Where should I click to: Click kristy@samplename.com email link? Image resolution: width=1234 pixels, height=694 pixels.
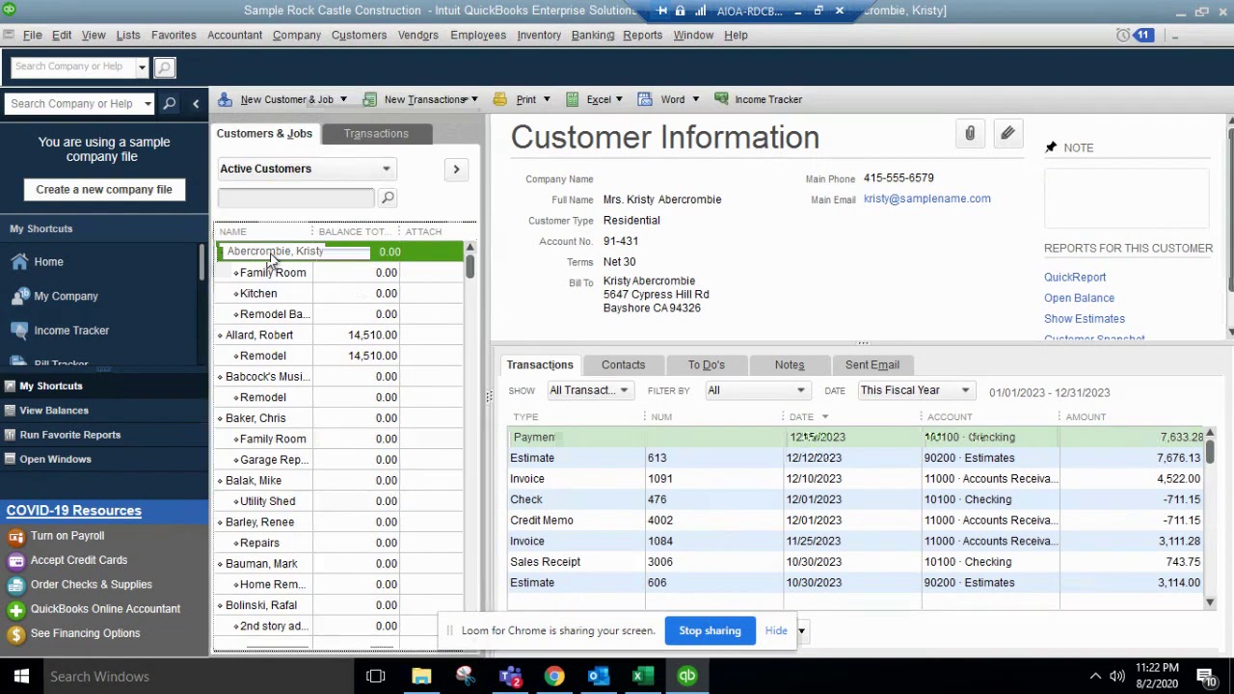click(x=926, y=199)
